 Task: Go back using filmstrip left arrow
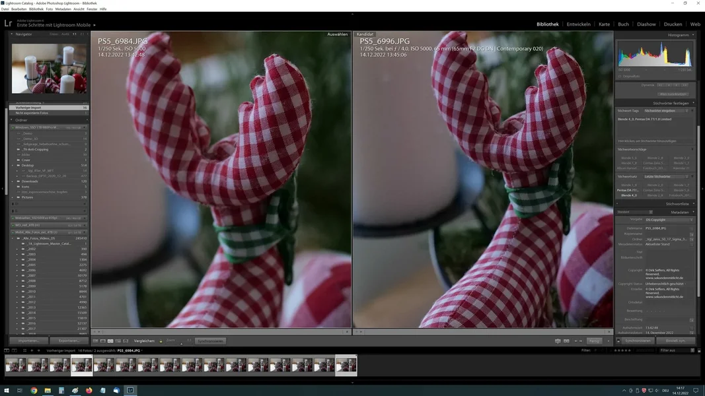click(32, 350)
